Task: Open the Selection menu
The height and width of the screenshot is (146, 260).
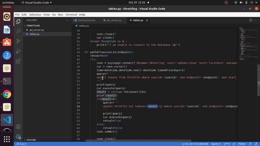Action: coord(35,15)
